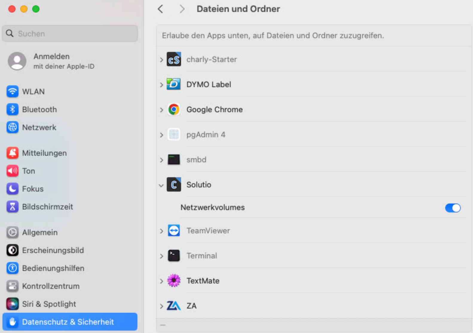The width and height of the screenshot is (473, 333).
Task: Expand the Google Chrome permissions row
Action: click(161, 110)
